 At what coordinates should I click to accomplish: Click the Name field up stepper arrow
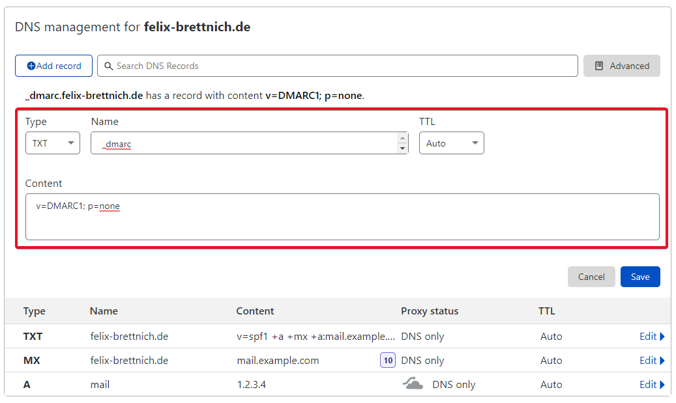tap(402, 138)
